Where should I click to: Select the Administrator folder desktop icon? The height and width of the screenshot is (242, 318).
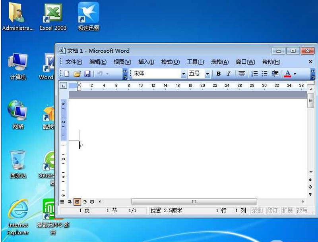pos(17,17)
